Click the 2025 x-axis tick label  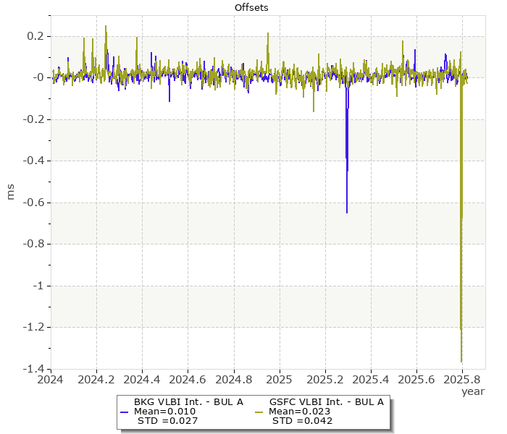[279, 378]
